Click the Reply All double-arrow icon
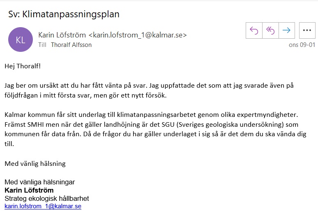The image size is (318, 214). (270, 30)
